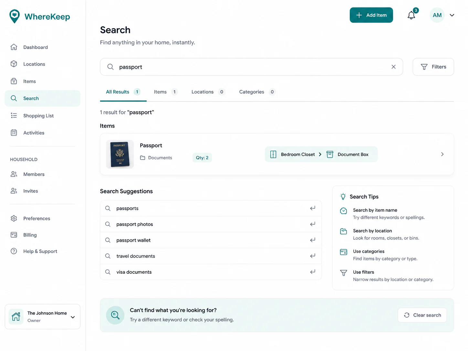This screenshot has width=468, height=351.
Task: Open the Activities calendar icon
Action: pyautogui.click(x=14, y=133)
